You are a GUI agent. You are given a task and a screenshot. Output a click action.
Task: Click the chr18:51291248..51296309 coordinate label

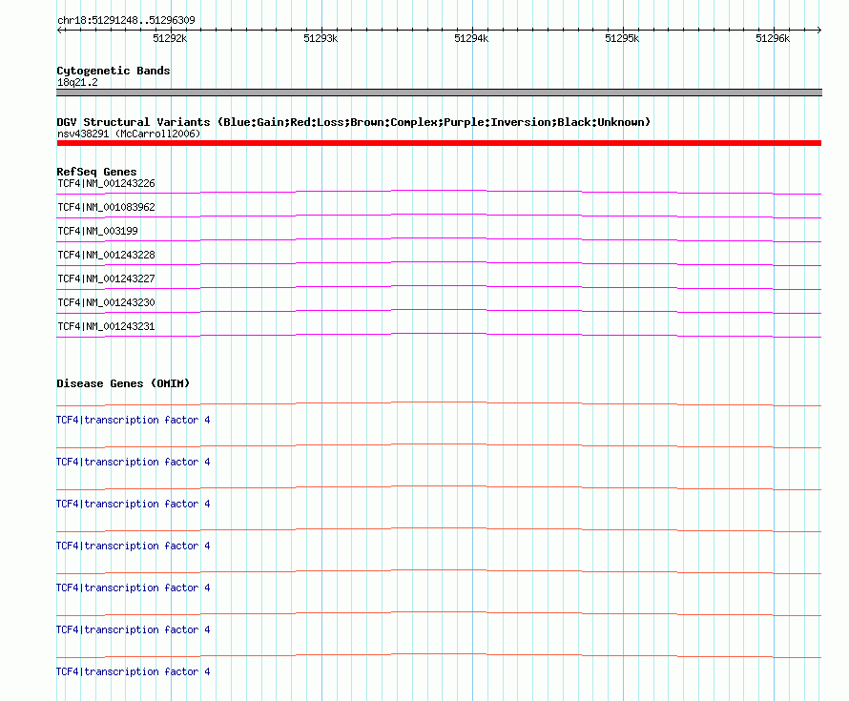coord(126,20)
